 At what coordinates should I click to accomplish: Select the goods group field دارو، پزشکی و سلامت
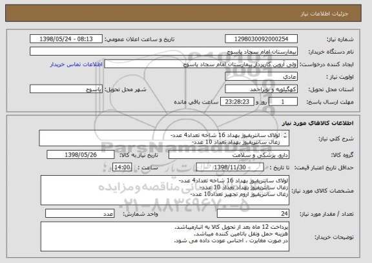click(x=229, y=155)
